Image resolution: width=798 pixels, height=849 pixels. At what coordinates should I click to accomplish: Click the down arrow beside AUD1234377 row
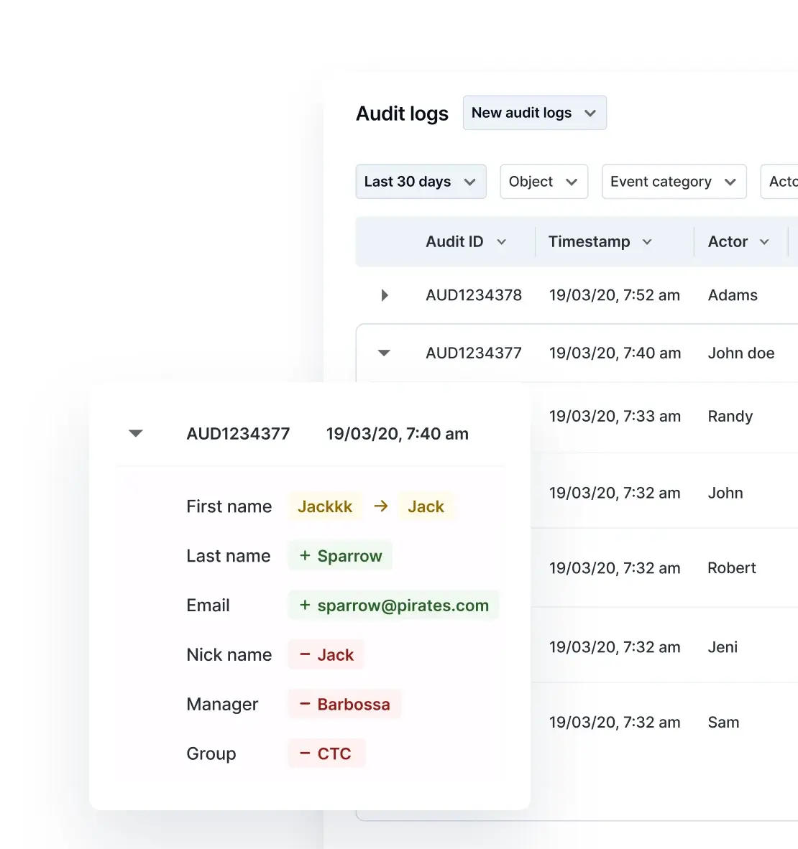[x=384, y=353]
